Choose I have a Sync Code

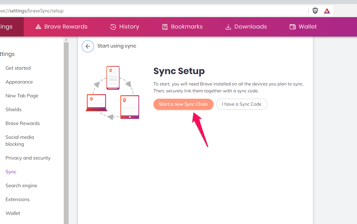pos(242,104)
